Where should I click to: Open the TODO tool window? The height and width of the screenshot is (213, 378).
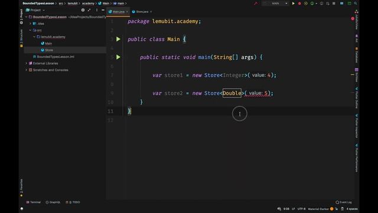click(x=73, y=202)
